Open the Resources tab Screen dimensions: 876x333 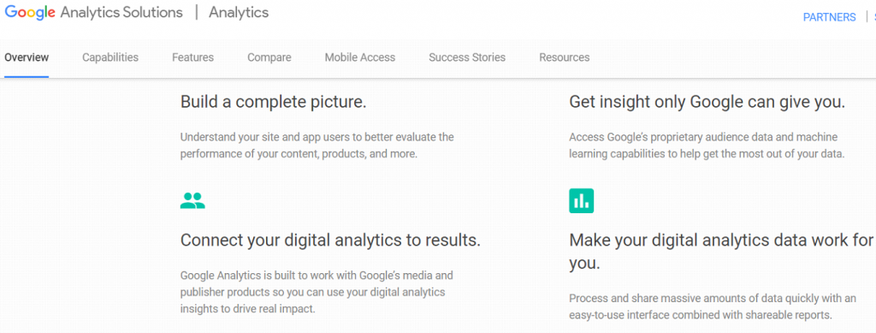click(565, 57)
